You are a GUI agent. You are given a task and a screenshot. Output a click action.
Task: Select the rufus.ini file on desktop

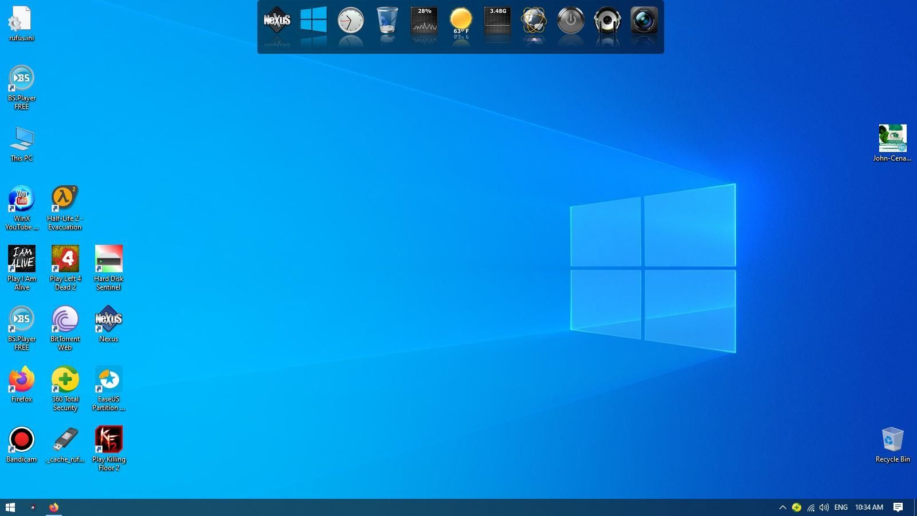tap(21, 24)
